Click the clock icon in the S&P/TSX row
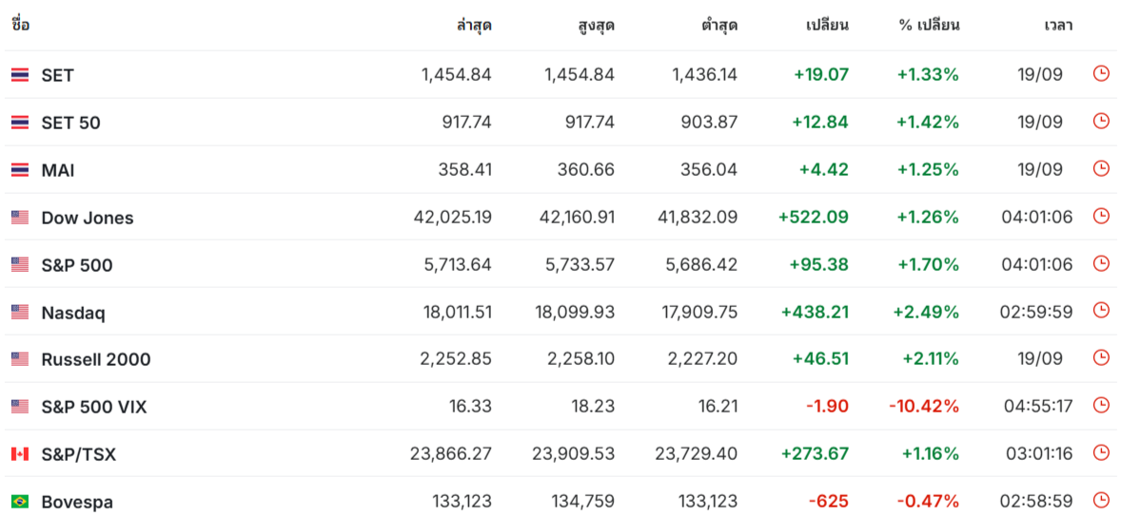 tap(1101, 451)
